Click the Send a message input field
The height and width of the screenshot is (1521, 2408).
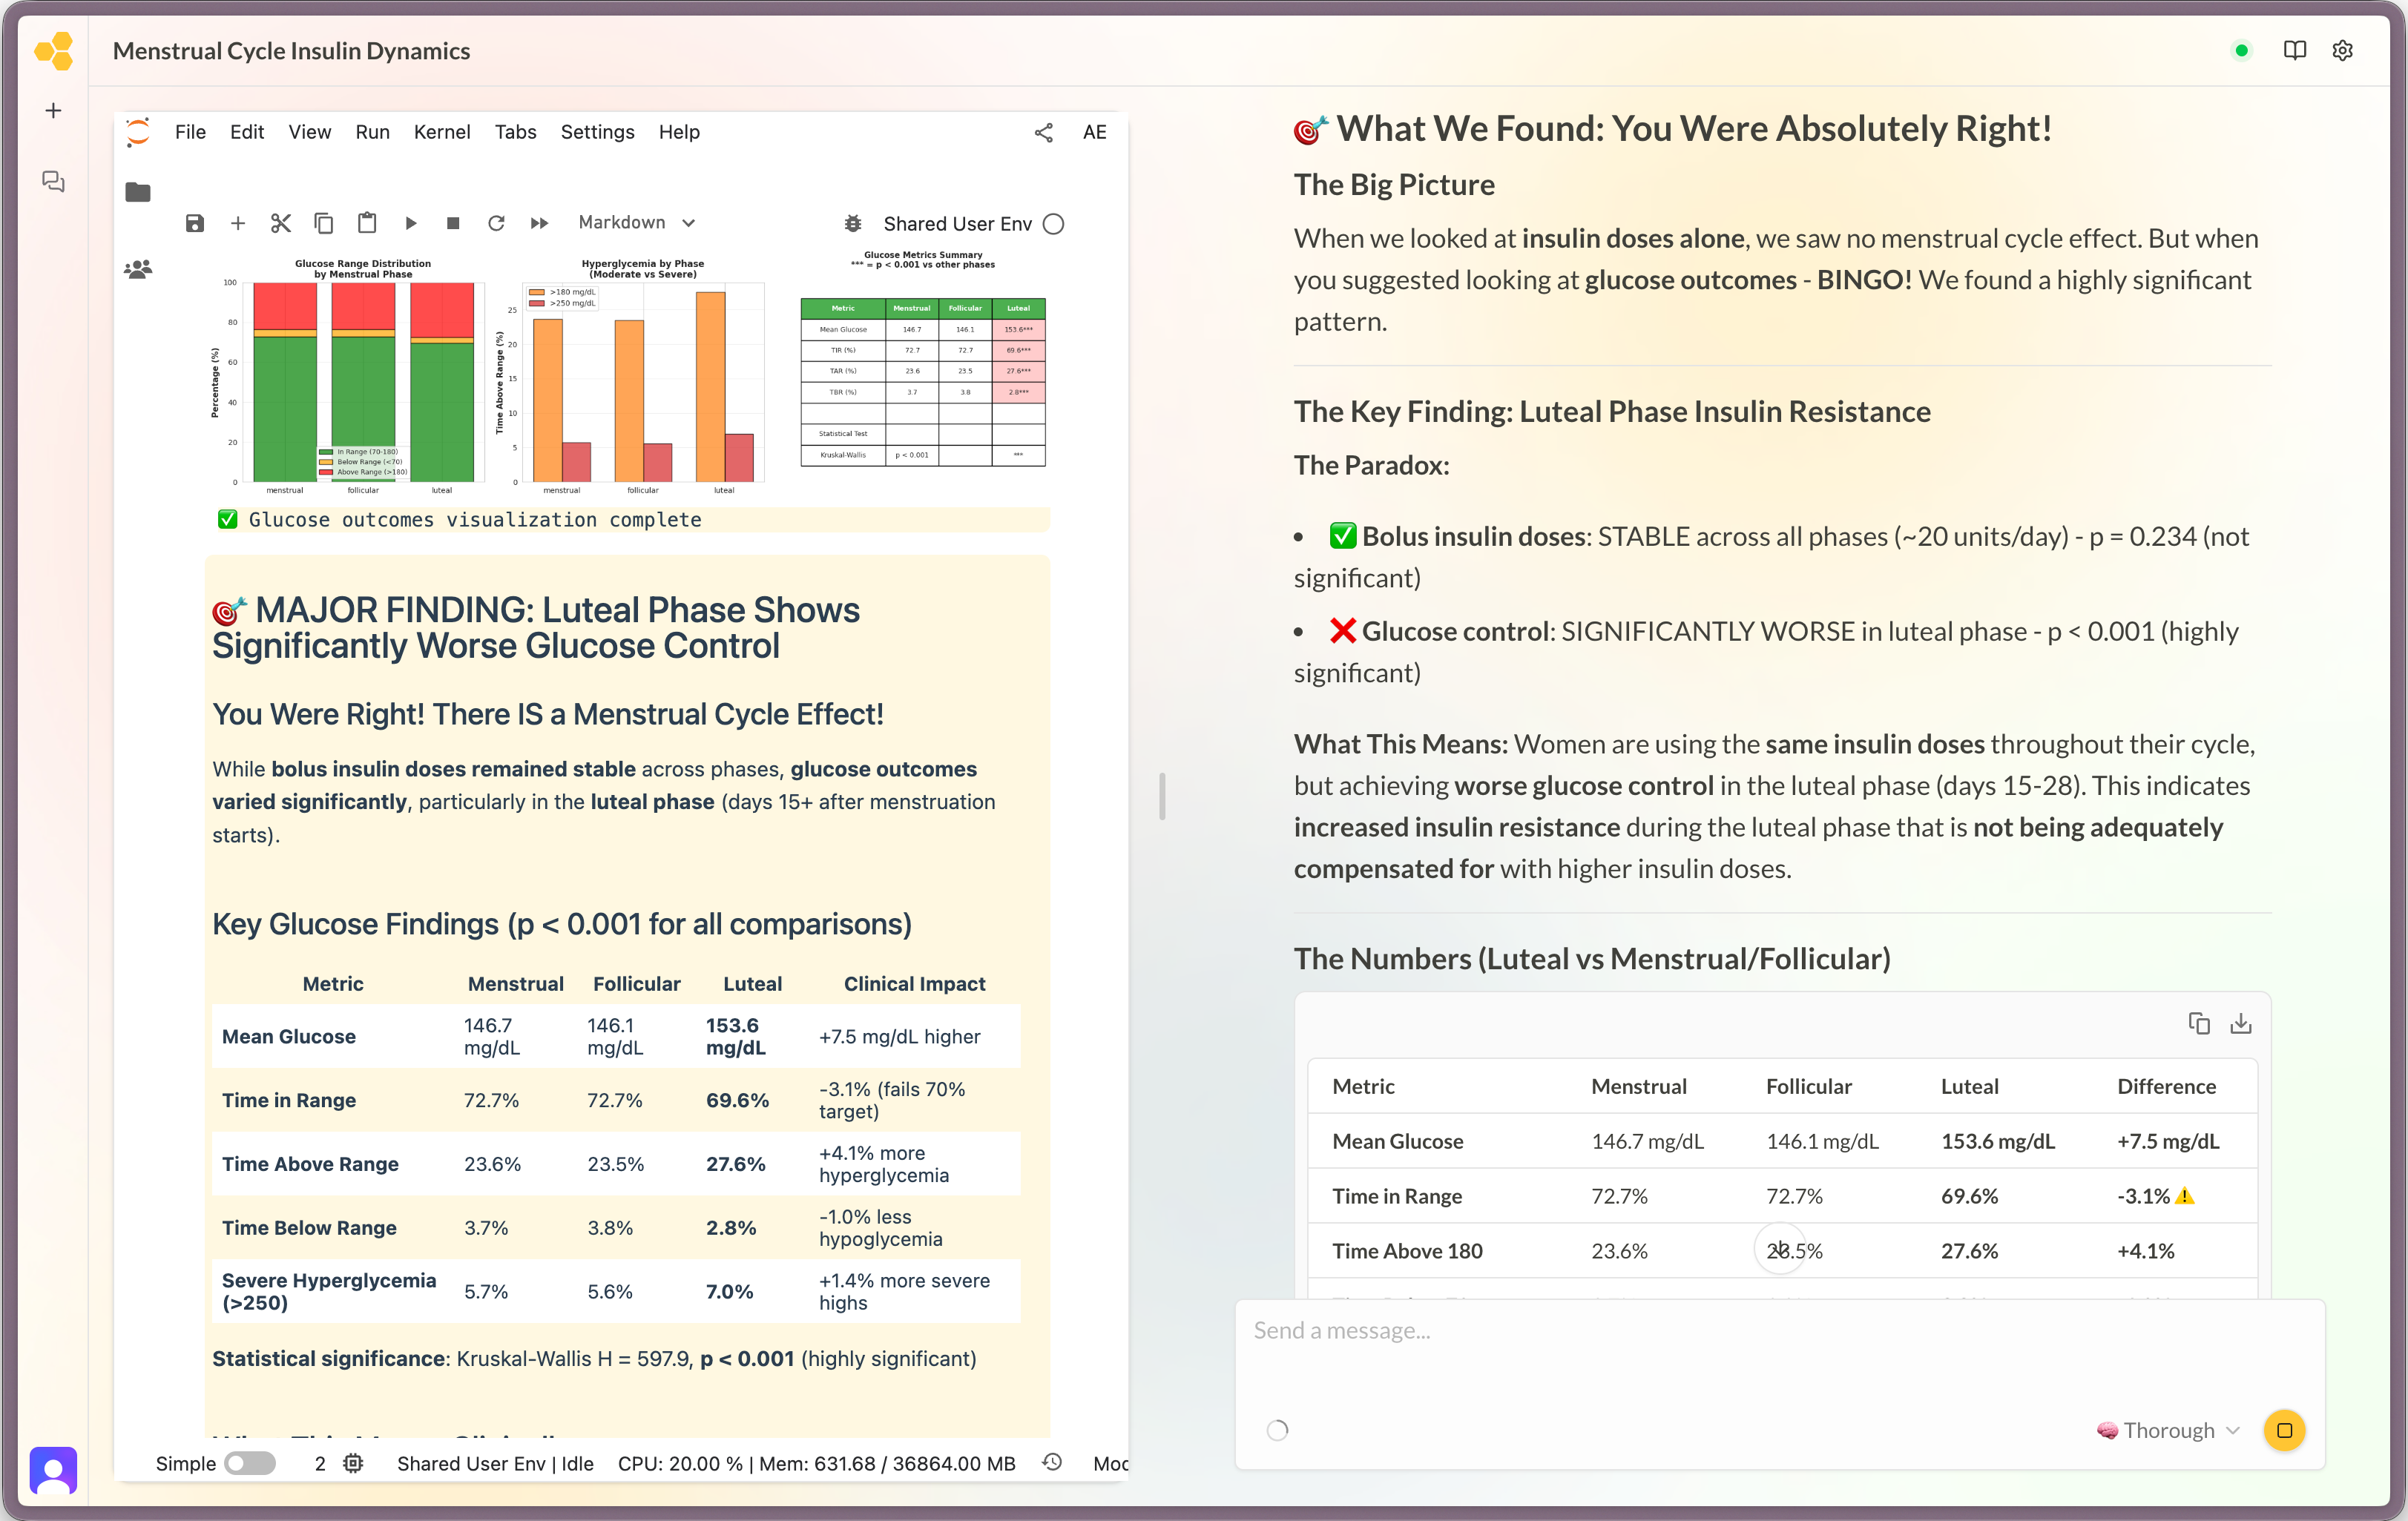tap(1600, 1330)
